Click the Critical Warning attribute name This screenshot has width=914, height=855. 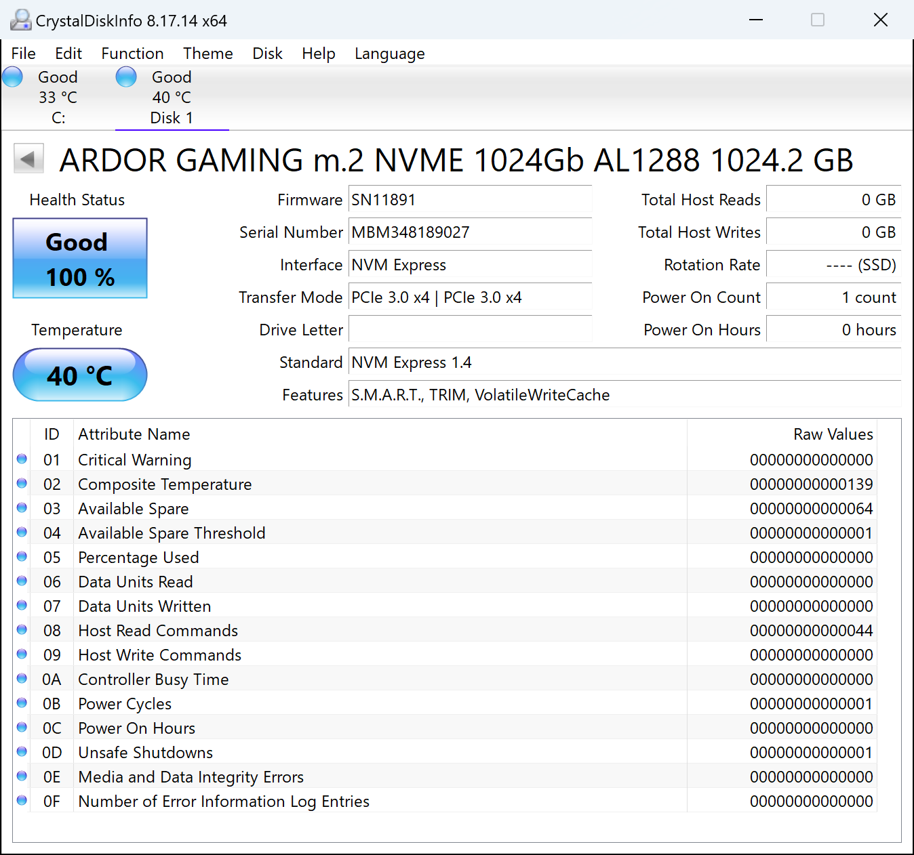(135, 460)
